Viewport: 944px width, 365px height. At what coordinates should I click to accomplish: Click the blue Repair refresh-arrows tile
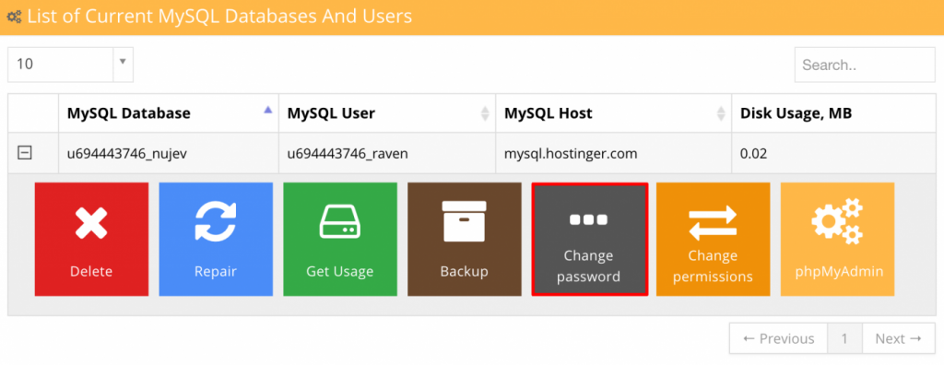click(x=216, y=239)
